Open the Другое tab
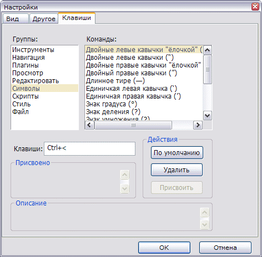Screen dimensions: 262x257 (44, 19)
